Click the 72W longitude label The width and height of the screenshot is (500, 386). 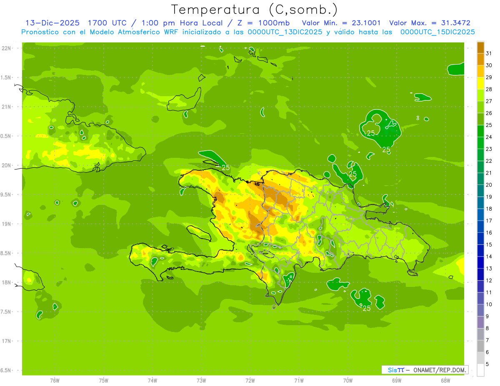click(250, 380)
